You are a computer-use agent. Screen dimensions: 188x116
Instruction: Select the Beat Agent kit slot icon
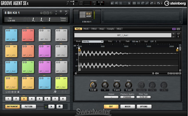[x=86, y=15]
